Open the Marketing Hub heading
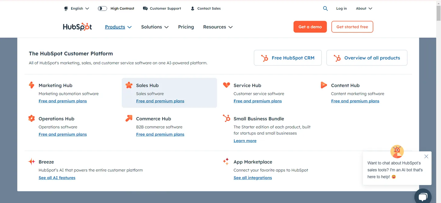The width and height of the screenshot is (441, 203). (55, 85)
